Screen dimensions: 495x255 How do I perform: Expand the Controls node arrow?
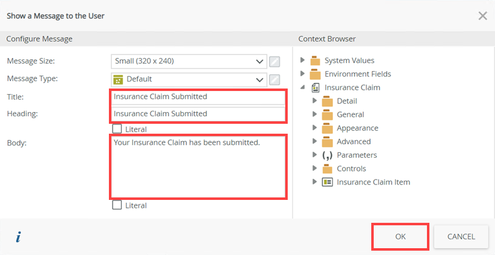(x=314, y=168)
